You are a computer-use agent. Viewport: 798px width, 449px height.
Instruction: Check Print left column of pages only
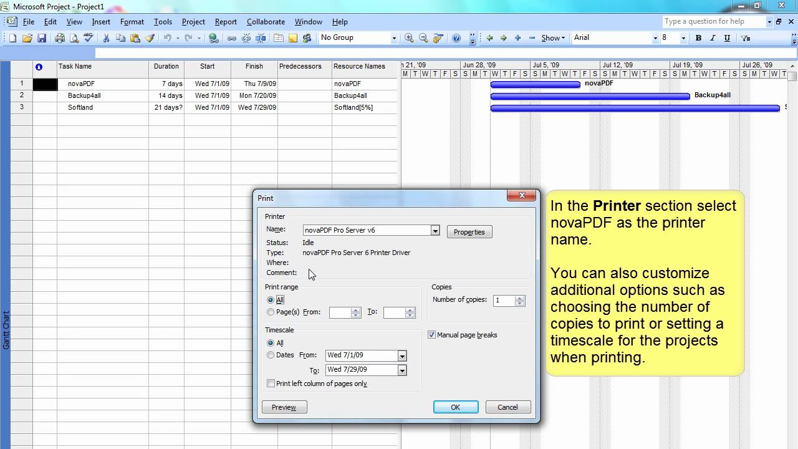271,384
